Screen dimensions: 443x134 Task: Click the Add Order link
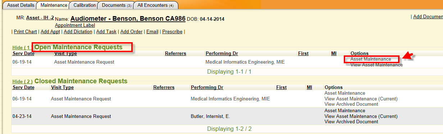(131, 32)
